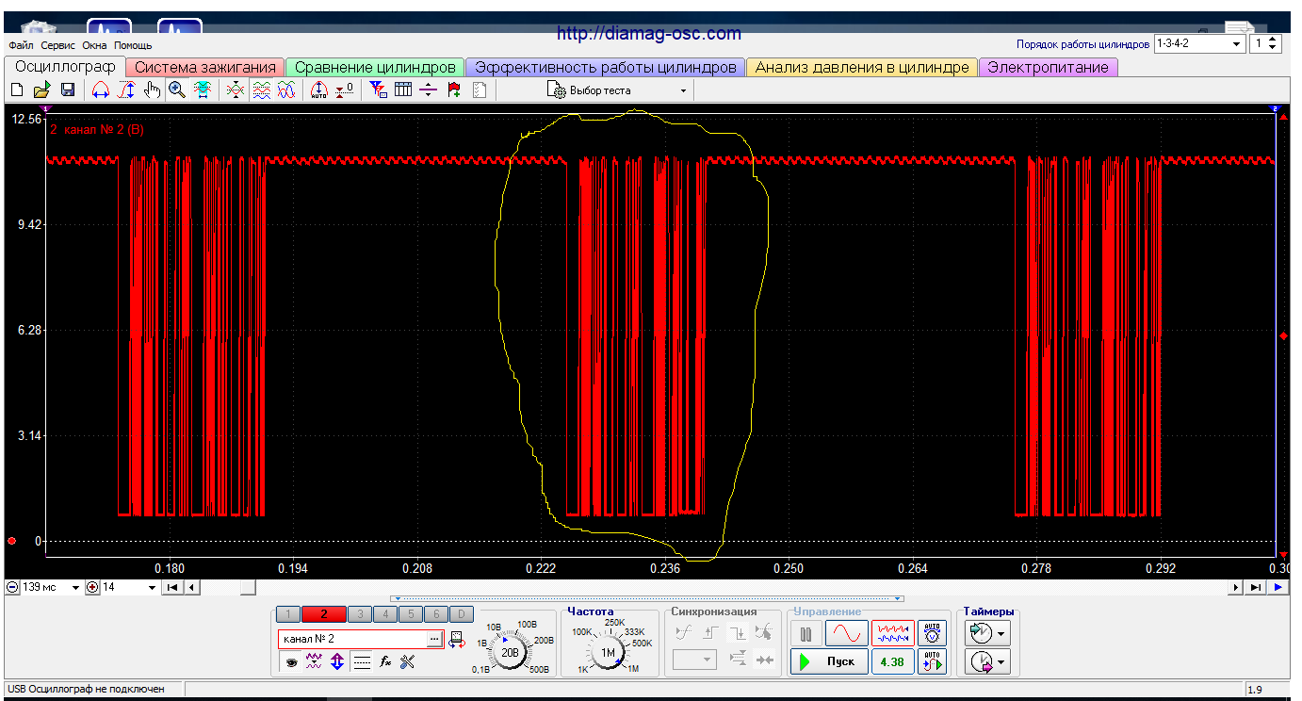Click the red flag marker icon
Viewport: 1302px width, 701px height.
pos(454,90)
